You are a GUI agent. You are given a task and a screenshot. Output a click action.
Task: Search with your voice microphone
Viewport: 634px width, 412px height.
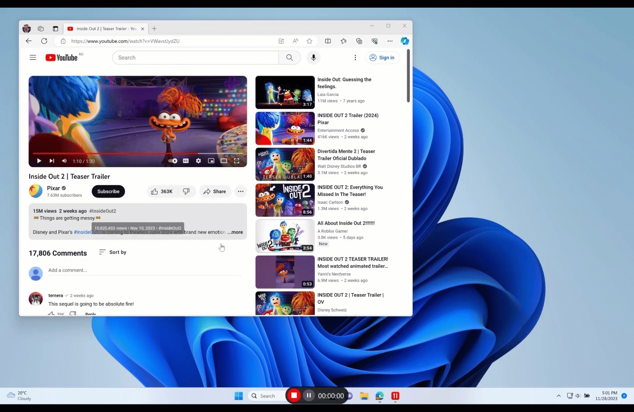313,58
